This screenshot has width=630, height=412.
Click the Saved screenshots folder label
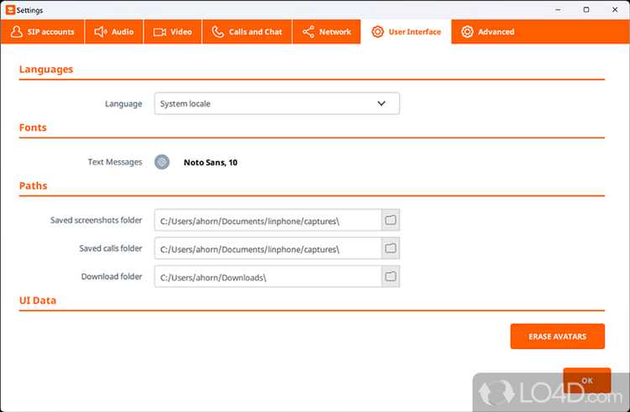[96, 220]
